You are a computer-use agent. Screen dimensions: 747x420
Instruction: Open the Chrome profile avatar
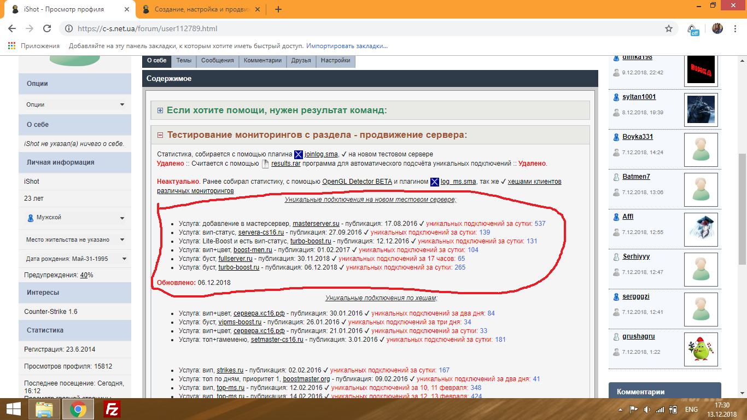pyautogui.click(x=717, y=28)
